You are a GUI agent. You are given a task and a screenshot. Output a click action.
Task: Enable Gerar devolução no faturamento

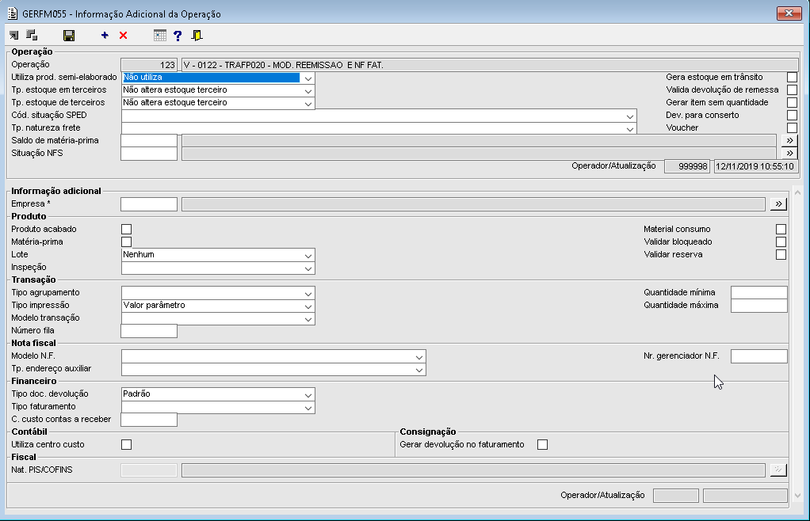(542, 445)
